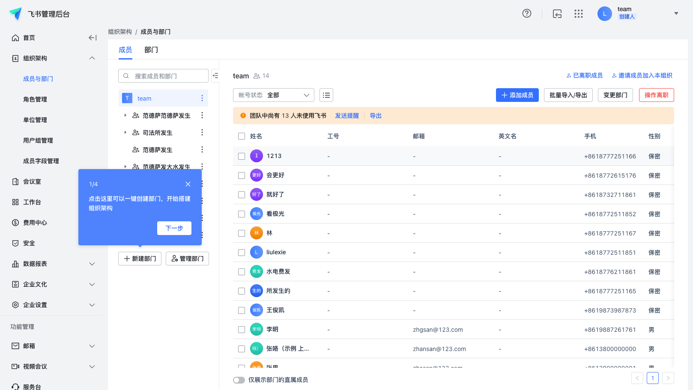
Task: Click the exit admin console icon
Action: click(x=557, y=14)
